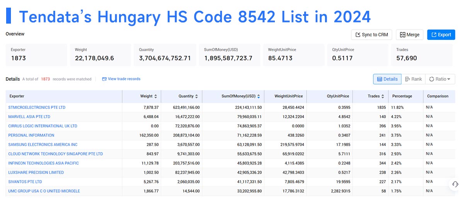Viewport: 460px width, 200px height.
Task: Open PERSONAL INFORMATION exporter entry
Action: click(x=31, y=135)
